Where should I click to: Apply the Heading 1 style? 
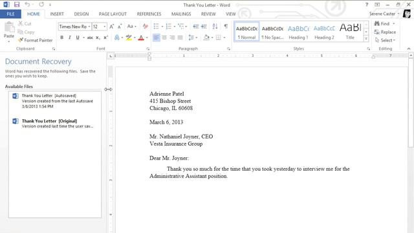click(x=298, y=32)
